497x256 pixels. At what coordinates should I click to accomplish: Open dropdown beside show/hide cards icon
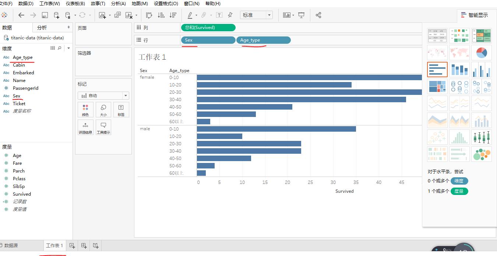[293, 15]
